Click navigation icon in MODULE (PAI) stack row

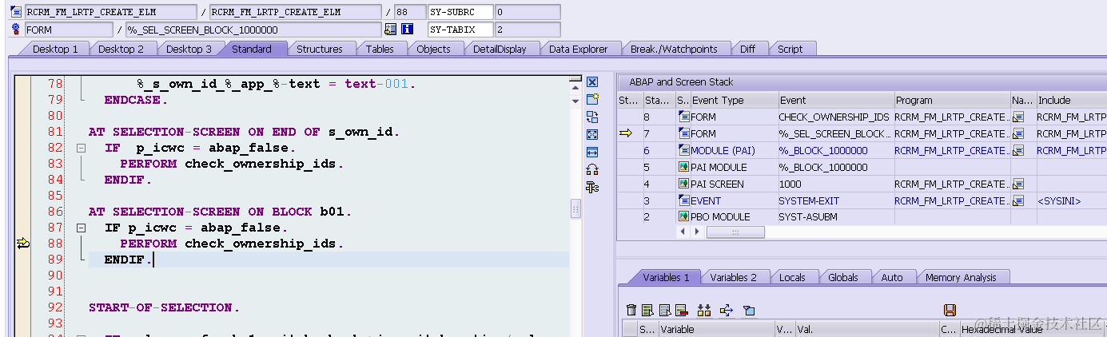coord(1018,150)
